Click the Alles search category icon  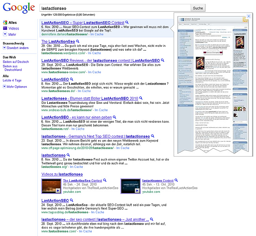point(5,22)
